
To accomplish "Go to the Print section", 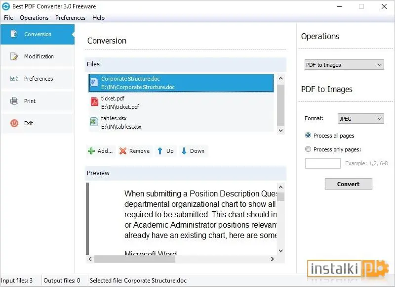I will pyautogui.click(x=38, y=101).
